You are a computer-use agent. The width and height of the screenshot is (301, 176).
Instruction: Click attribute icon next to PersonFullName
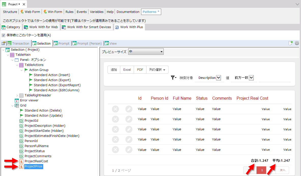(x=21, y=146)
